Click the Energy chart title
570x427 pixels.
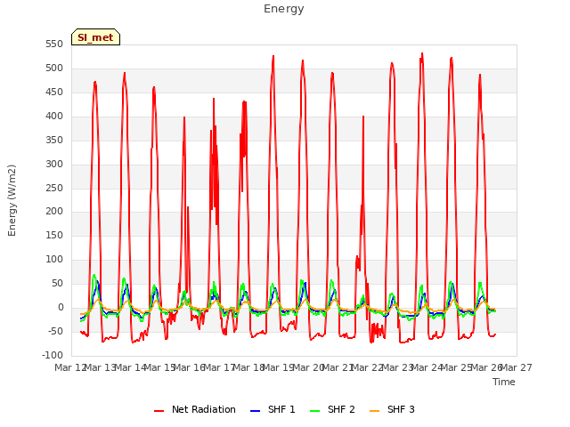283,9
